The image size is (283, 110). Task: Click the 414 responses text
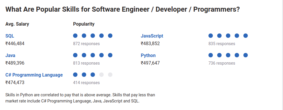click(86, 83)
